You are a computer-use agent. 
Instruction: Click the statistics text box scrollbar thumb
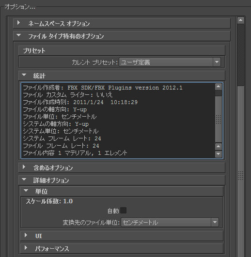click(219, 120)
